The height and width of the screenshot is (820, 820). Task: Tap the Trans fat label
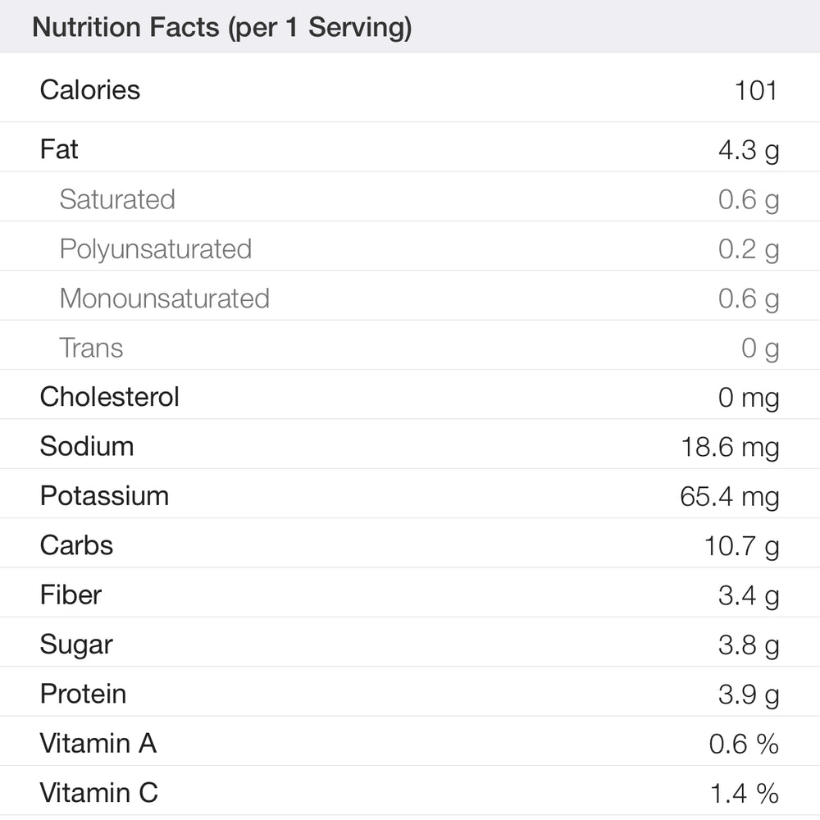(91, 348)
